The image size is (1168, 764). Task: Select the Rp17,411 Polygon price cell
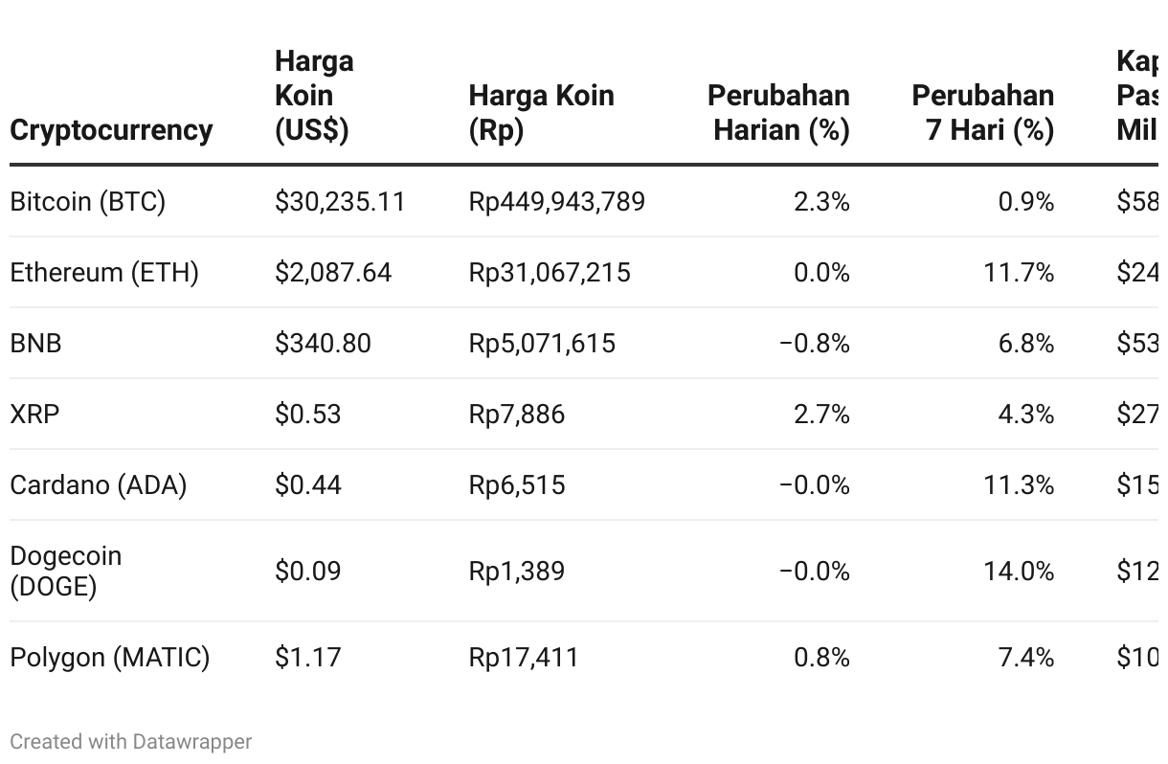pos(524,658)
